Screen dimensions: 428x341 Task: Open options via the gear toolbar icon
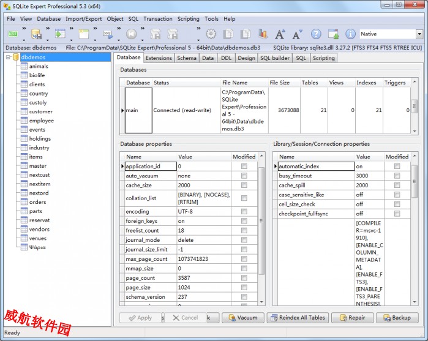pyautogui.click(x=211, y=34)
